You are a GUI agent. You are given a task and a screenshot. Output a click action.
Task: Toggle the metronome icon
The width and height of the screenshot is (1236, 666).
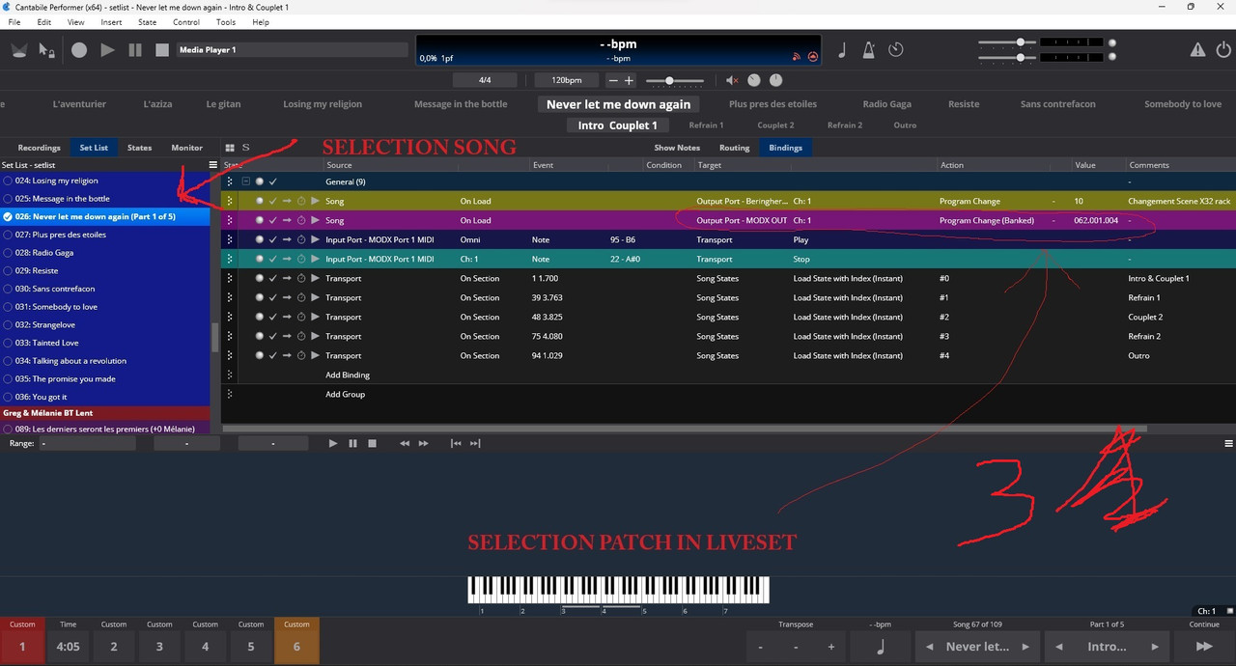[869, 50]
